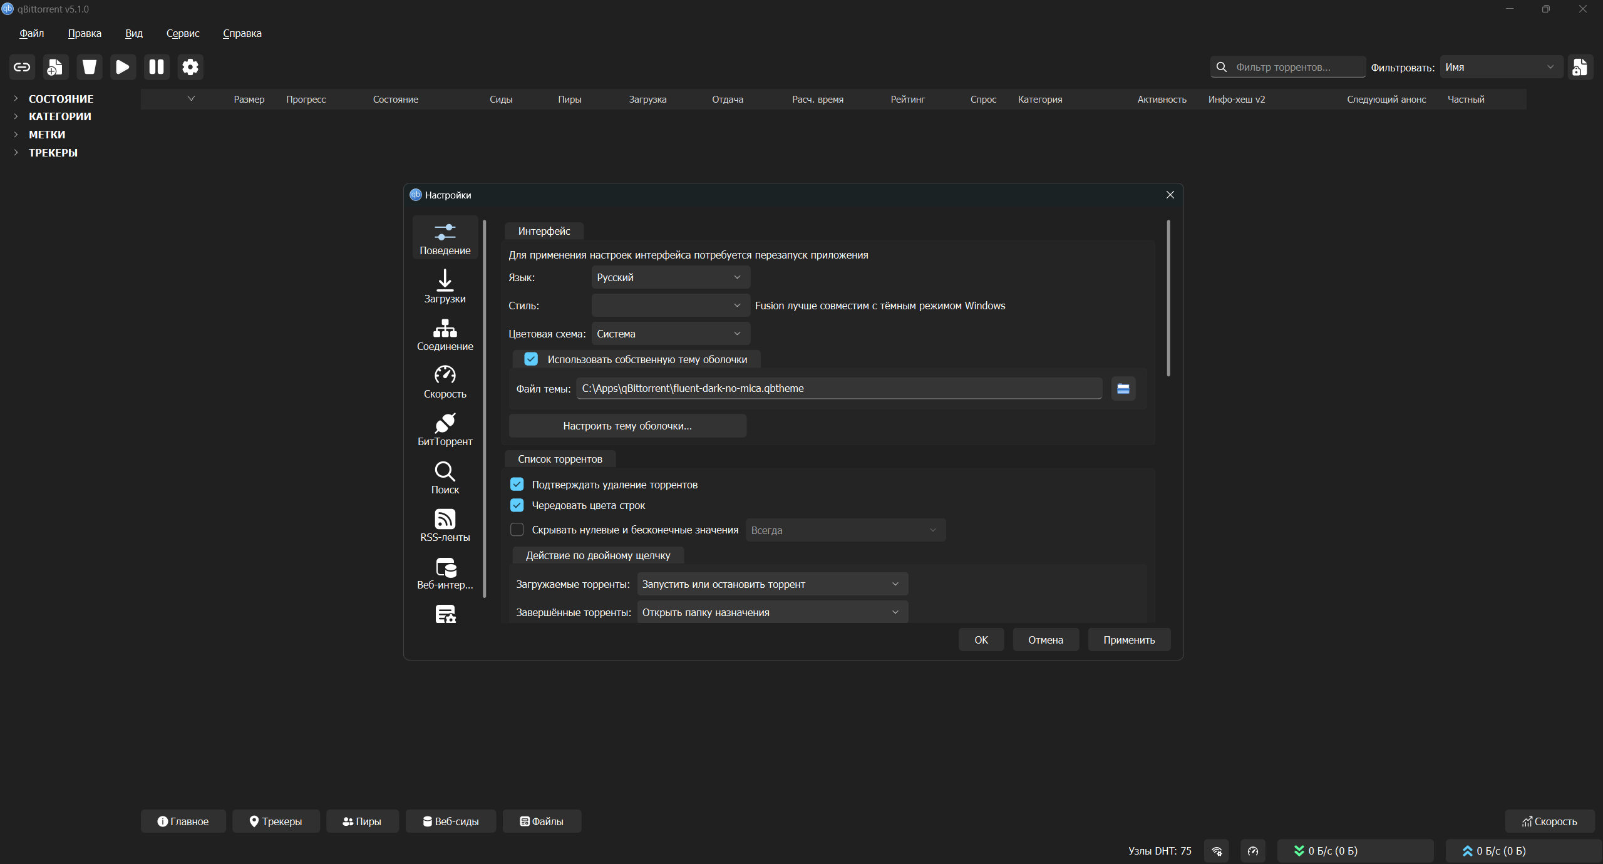The width and height of the screenshot is (1603, 864).
Task: Open the Язык dropdown showing Русский
Action: (x=670, y=277)
